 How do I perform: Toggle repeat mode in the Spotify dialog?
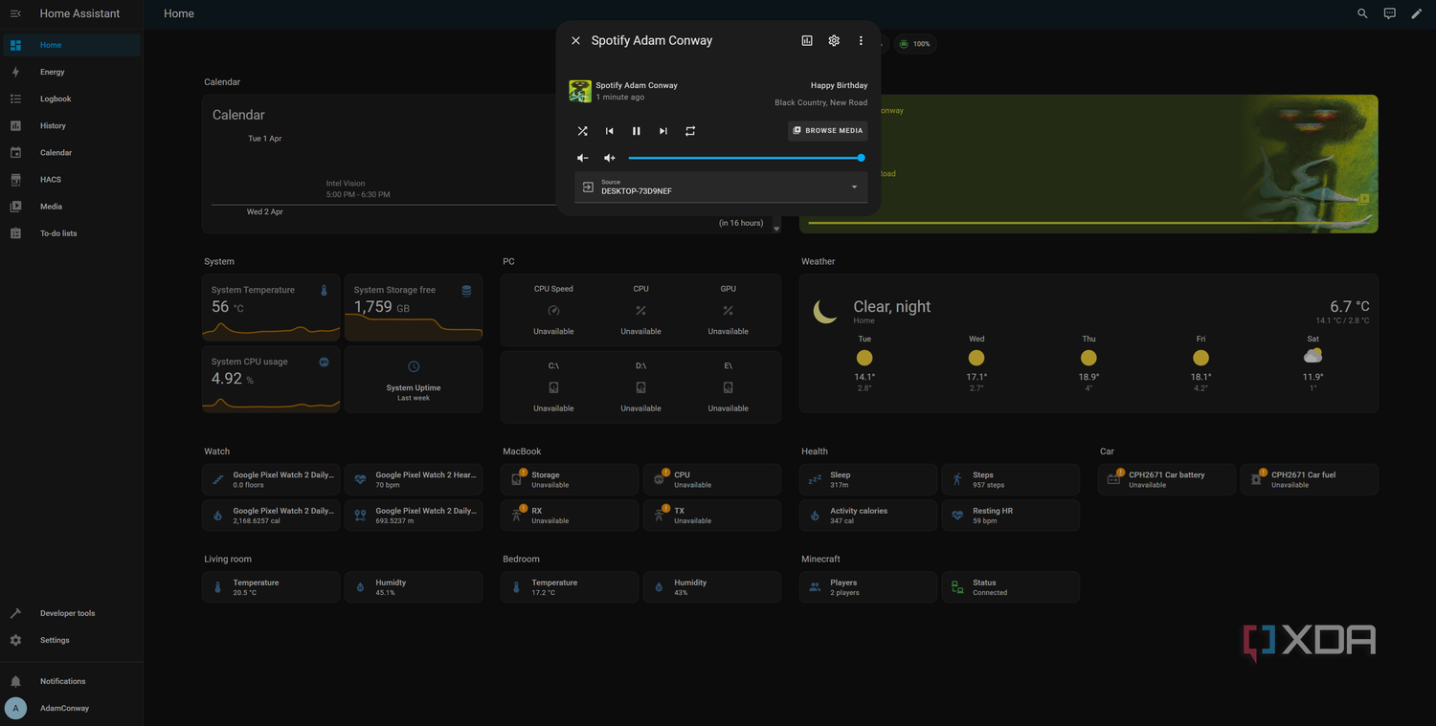(x=689, y=131)
